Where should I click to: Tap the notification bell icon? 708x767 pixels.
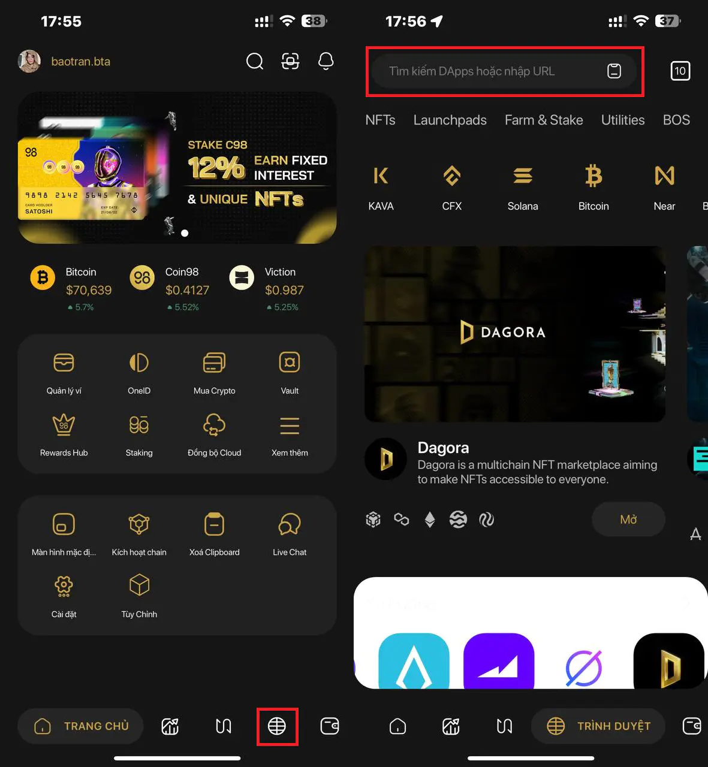point(326,61)
